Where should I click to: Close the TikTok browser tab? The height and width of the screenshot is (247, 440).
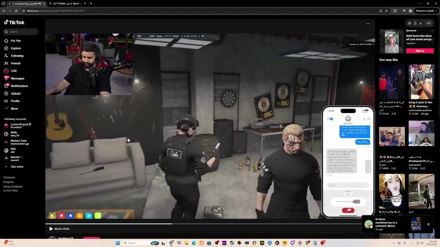point(44,3)
